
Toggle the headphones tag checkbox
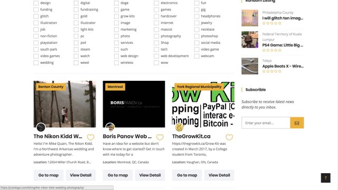196,16
